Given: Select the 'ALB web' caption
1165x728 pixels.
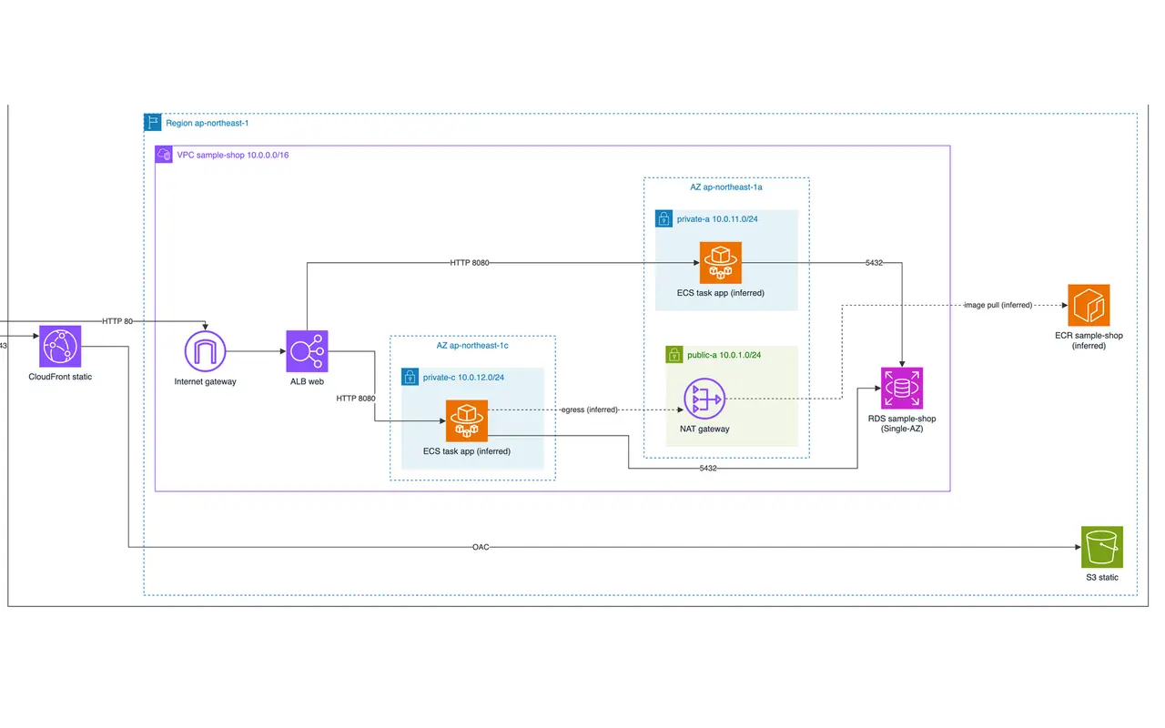Looking at the screenshot, I should pos(308,381).
